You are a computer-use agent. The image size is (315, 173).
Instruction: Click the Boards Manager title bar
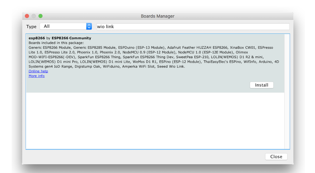point(157,16)
